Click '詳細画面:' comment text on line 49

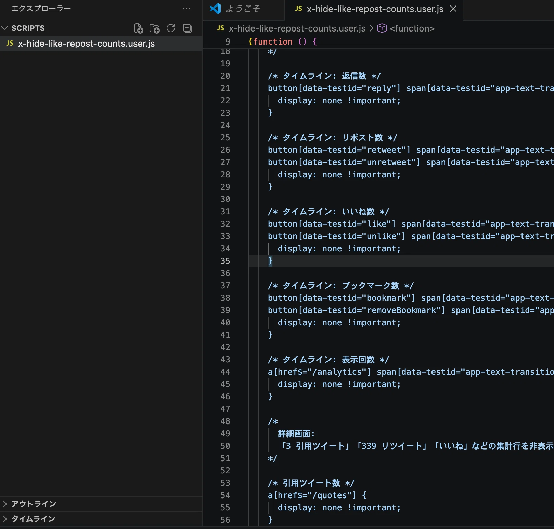(296, 433)
